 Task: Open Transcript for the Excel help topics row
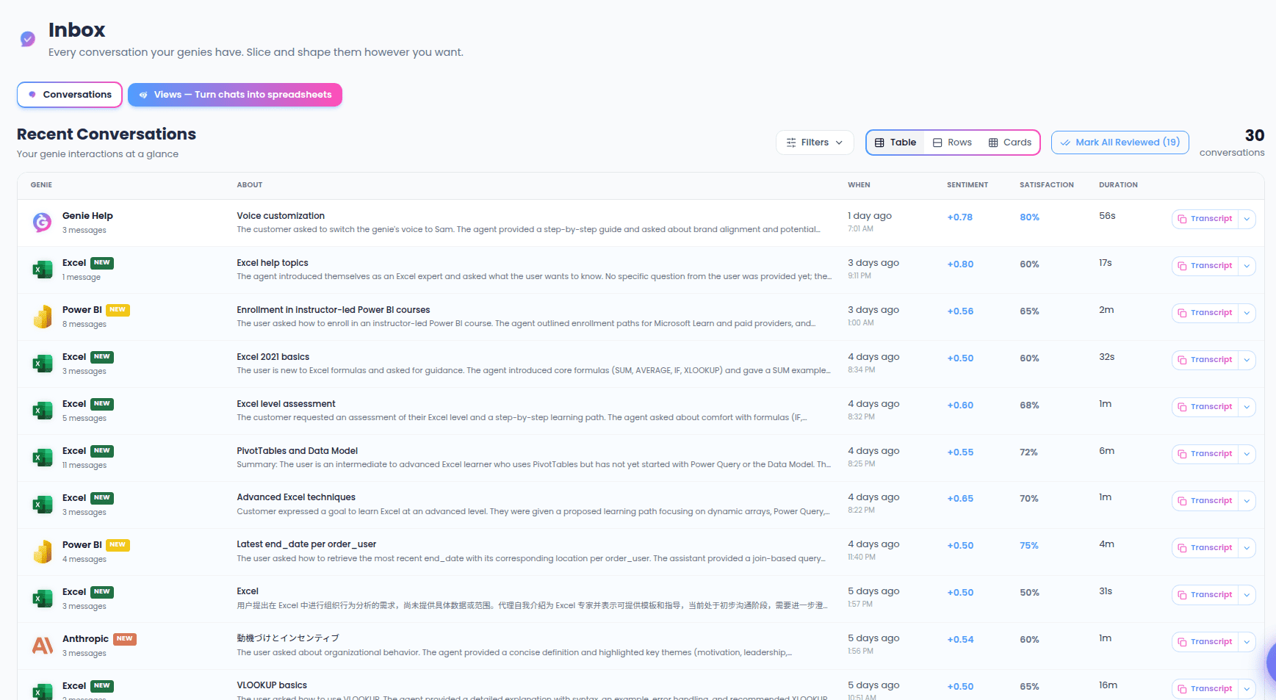pyautogui.click(x=1205, y=266)
